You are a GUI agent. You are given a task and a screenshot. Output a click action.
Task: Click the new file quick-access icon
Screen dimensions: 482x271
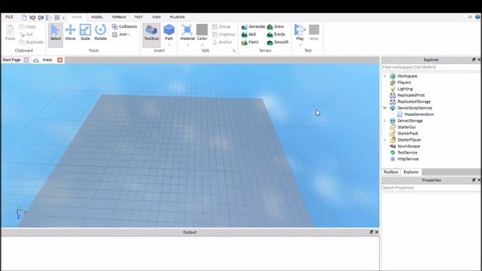pos(24,17)
